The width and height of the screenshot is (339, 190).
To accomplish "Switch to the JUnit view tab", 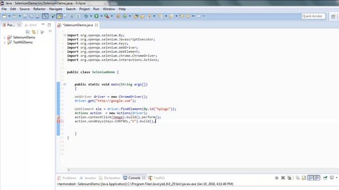I will point(30,25).
